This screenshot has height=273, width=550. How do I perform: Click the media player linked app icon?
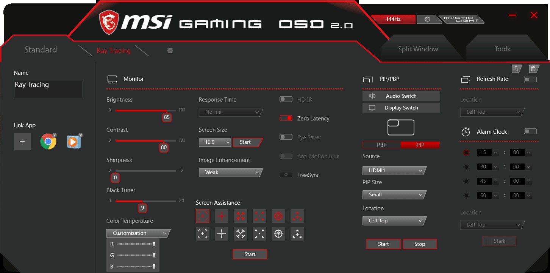(x=74, y=142)
